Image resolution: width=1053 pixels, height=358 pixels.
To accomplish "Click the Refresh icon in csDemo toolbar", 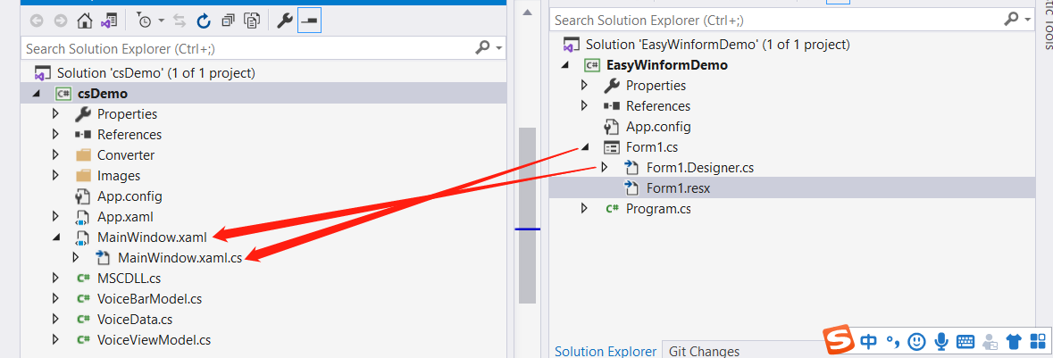I will pos(204,21).
